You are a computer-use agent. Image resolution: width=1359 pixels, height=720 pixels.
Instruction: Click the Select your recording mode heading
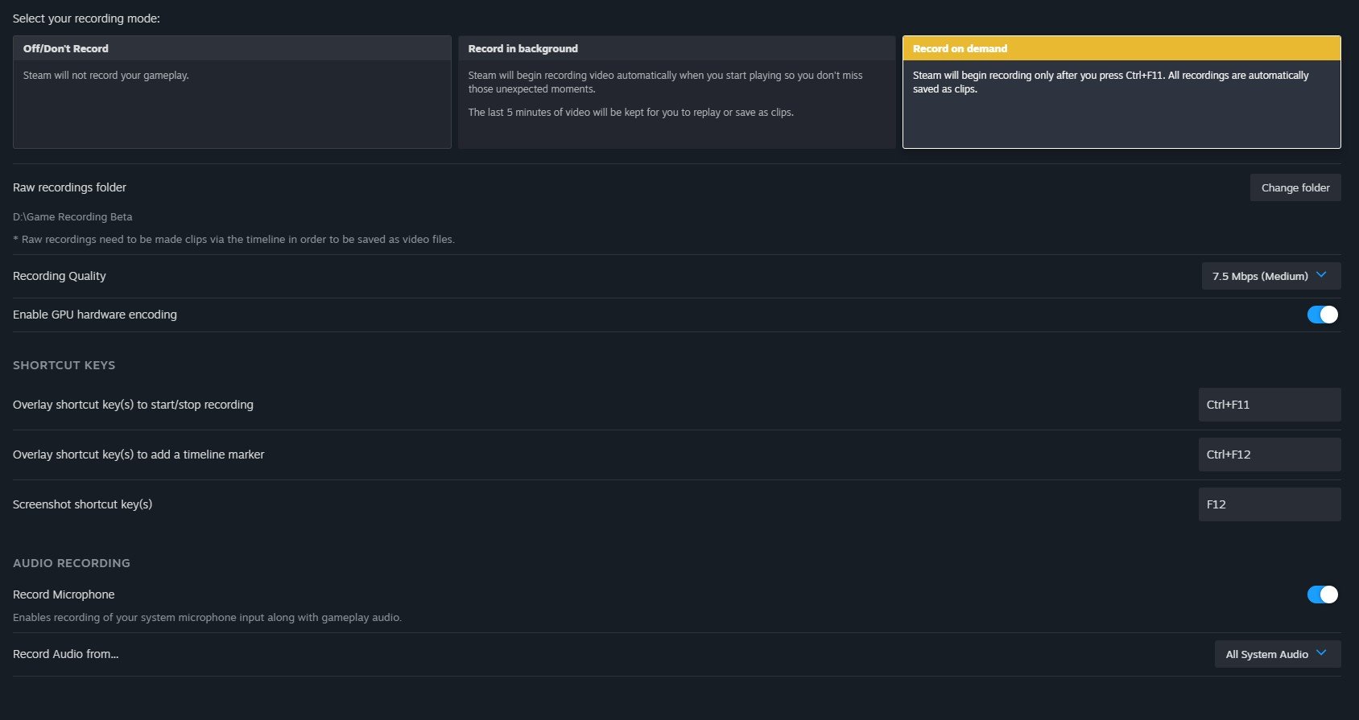click(86, 19)
